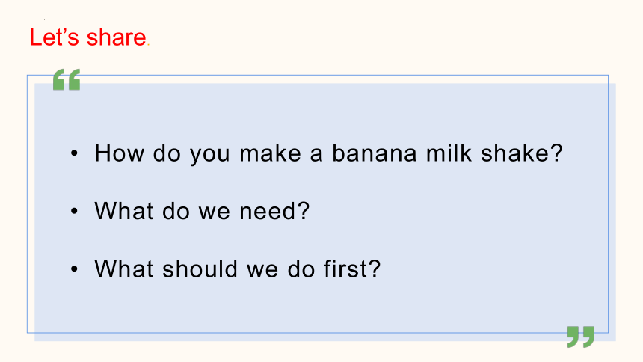Click the word 'share' in the title
643x362 pixels.
(x=117, y=37)
